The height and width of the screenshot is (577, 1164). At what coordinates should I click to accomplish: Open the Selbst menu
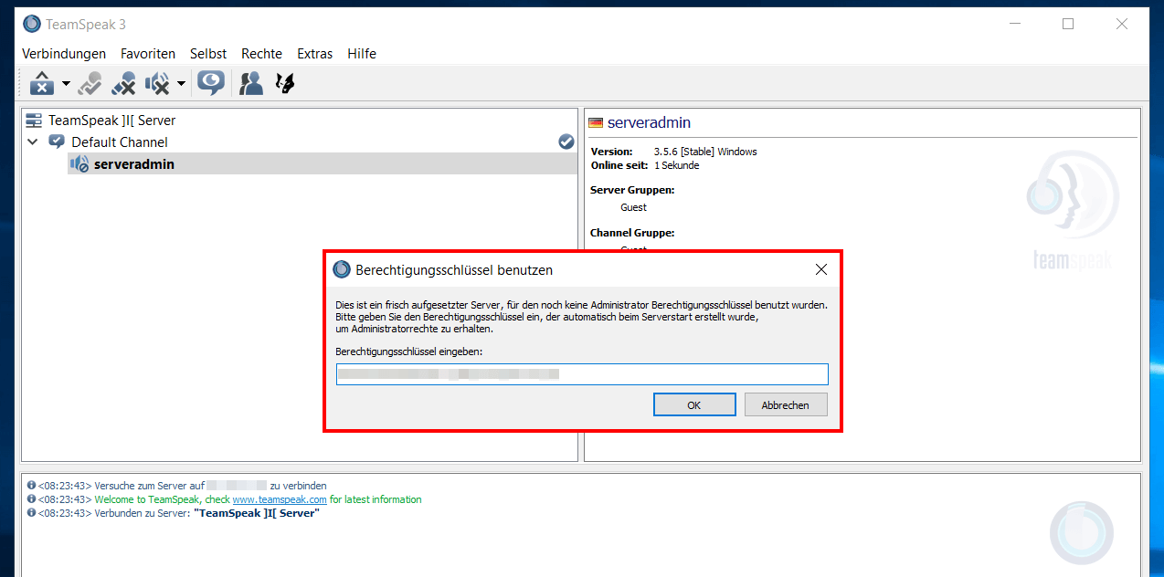coord(208,54)
